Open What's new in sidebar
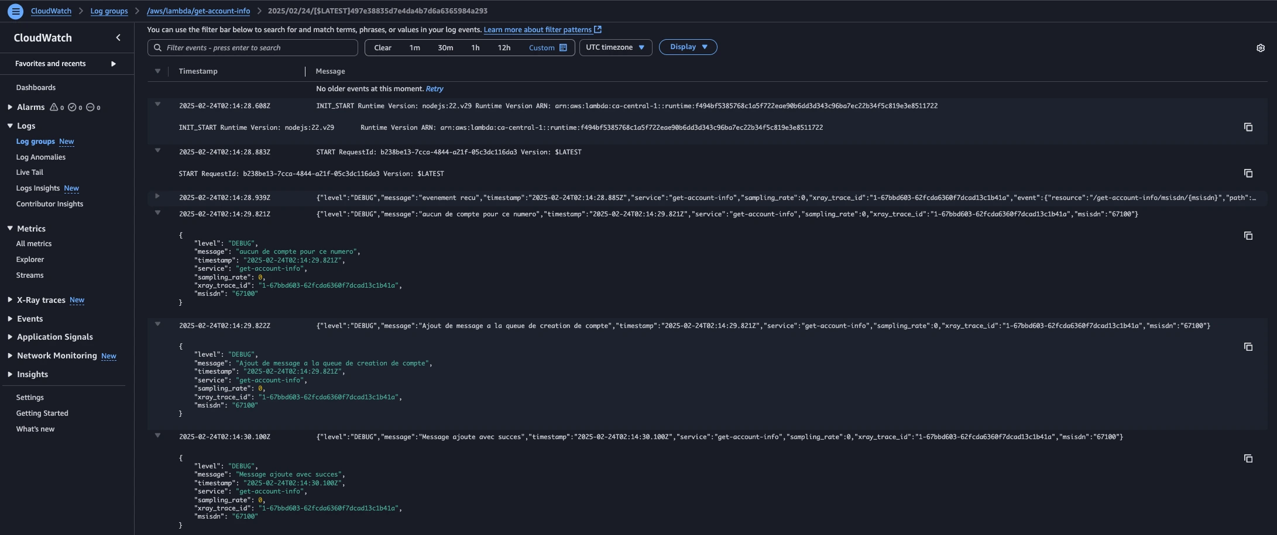The width and height of the screenshot is (1277, 535). point(35,429)
